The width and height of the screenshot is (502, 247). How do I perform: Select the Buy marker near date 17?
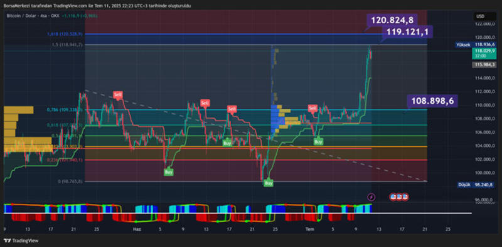227,143
